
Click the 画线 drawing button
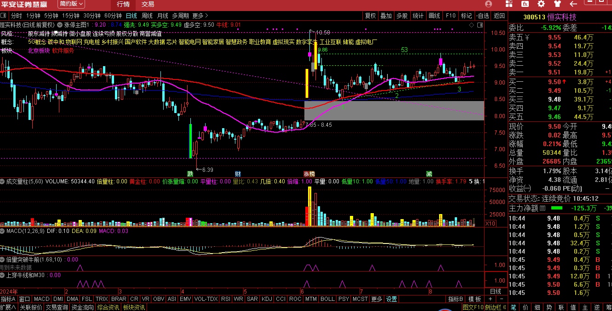tap(434, 16)
